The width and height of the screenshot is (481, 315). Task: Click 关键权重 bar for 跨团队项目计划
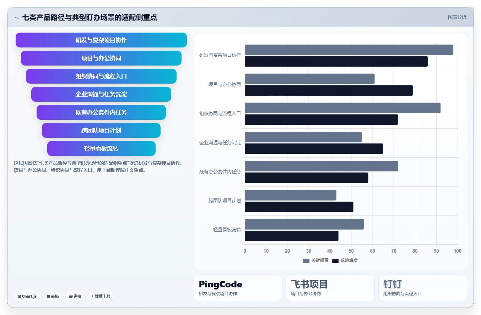tap(290, 195)
